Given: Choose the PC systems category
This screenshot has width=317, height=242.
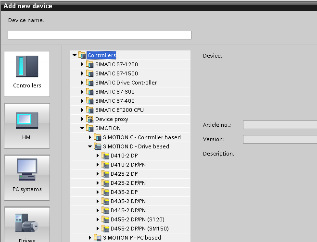Looking at the screenshot, I should coord(27,177).
